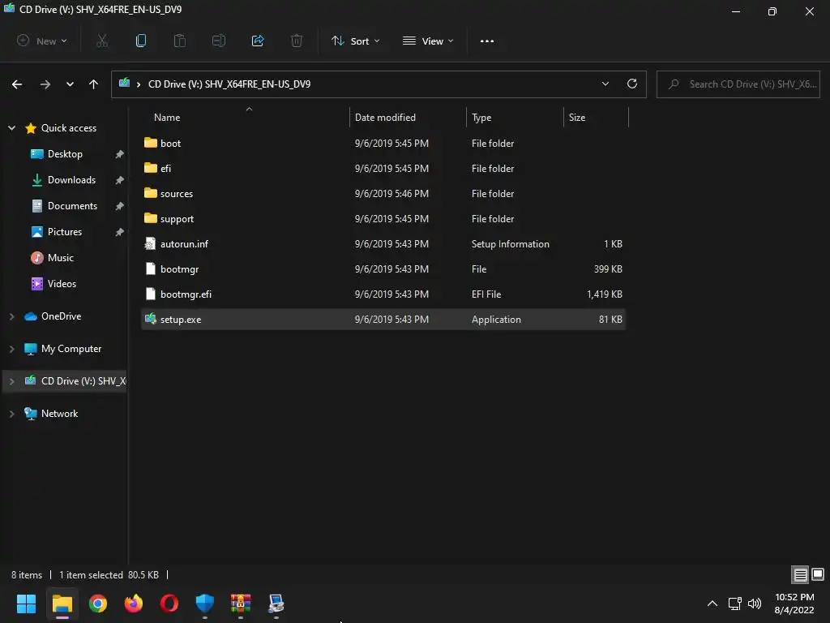This screenshot has width=830, height=623.
Task: Click the volume speaker tray icon
Action: [x=755, y=604]
